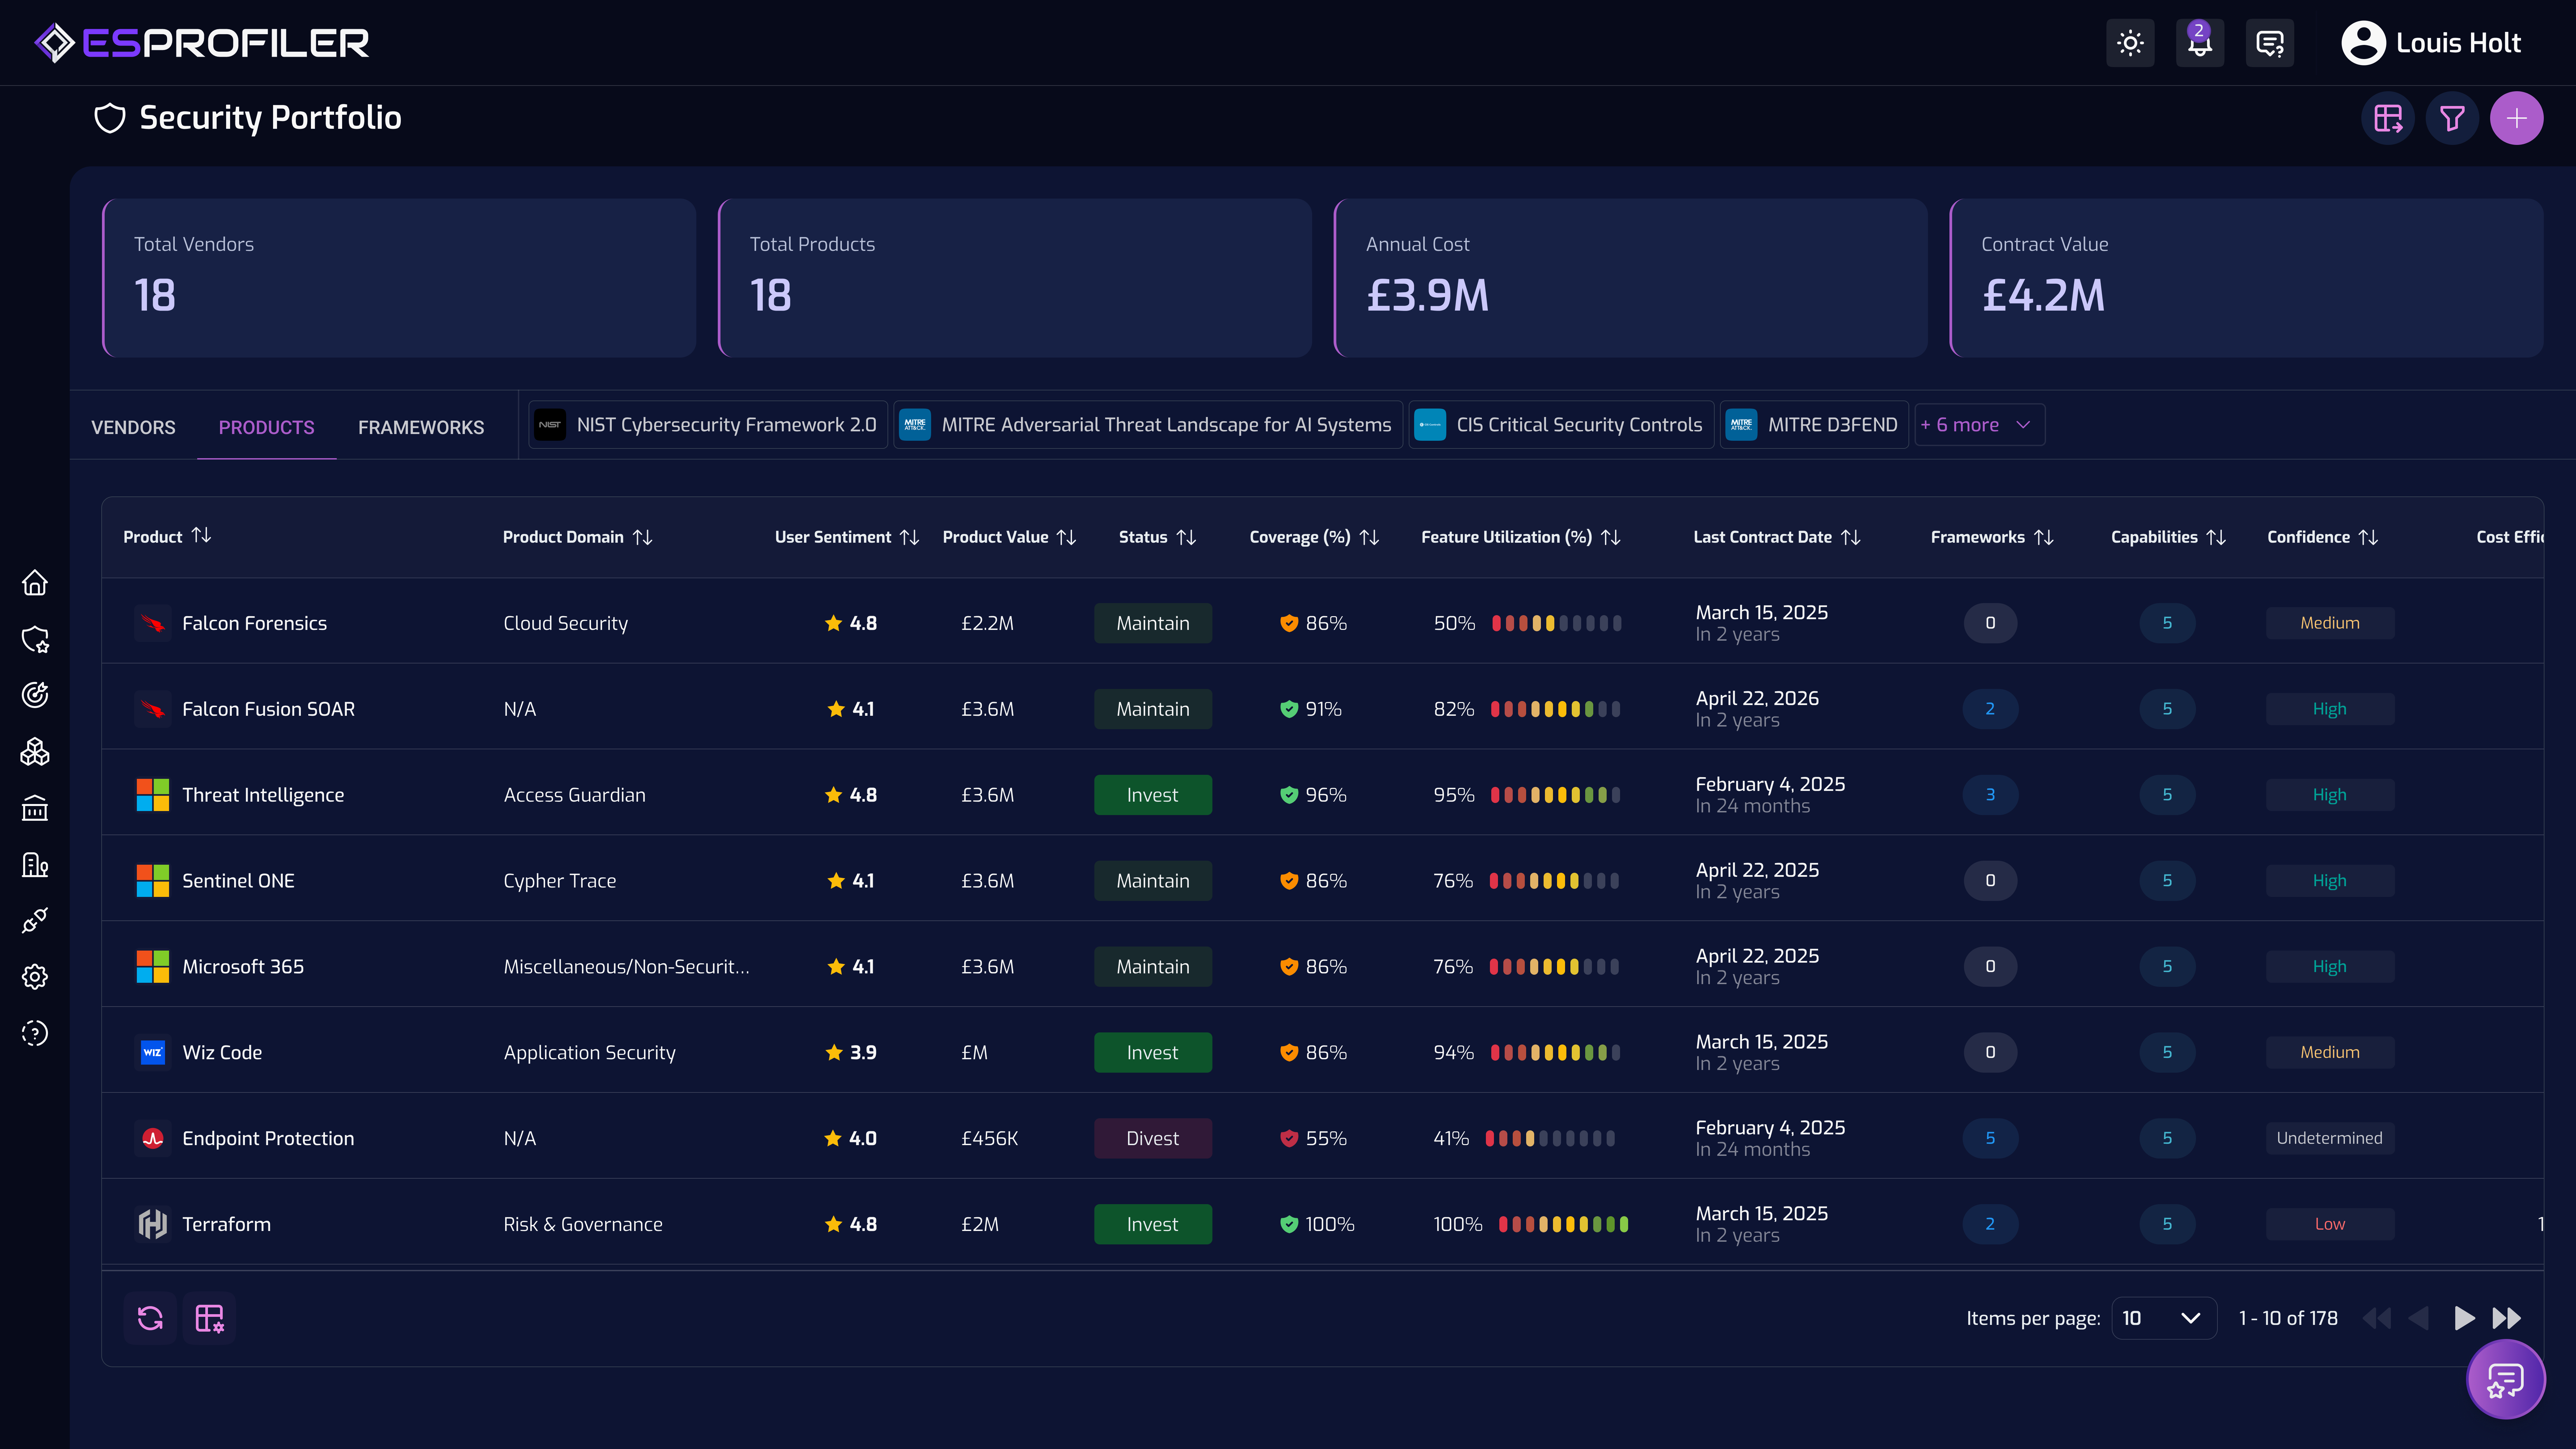Open the plug integrations sidebar icon

point(35,921)
